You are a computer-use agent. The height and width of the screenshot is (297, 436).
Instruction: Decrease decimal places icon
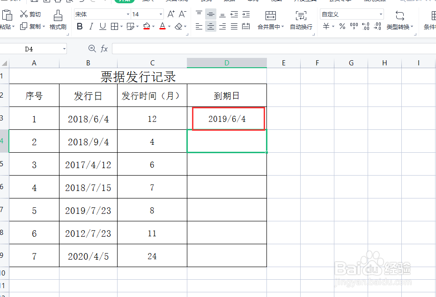tap(377, 26)
